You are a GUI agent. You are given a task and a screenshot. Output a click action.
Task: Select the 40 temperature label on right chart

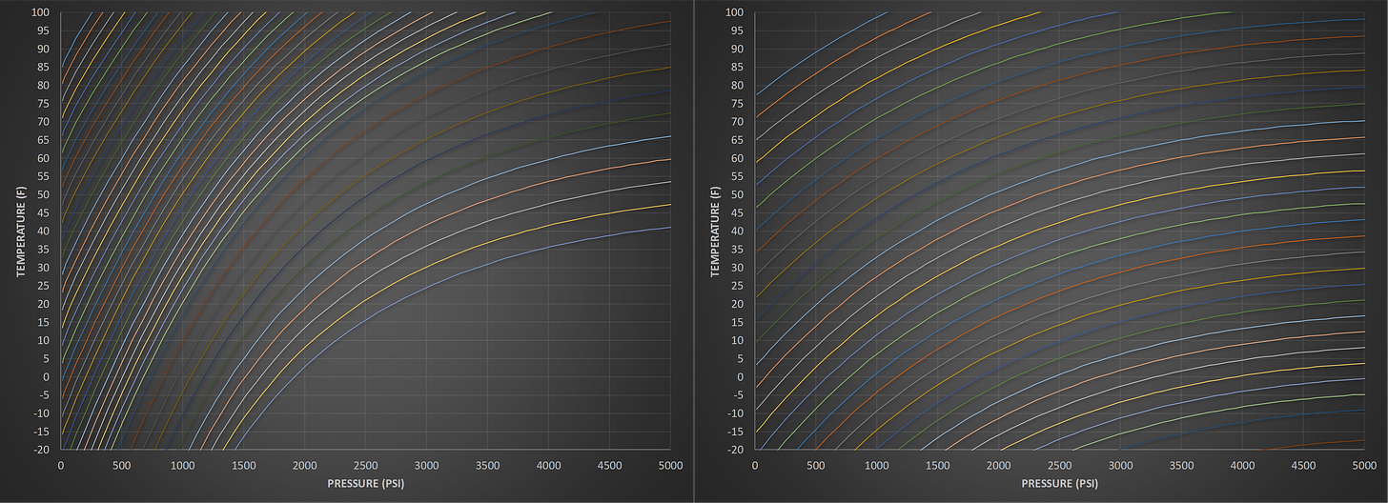(x=736, y=231)
